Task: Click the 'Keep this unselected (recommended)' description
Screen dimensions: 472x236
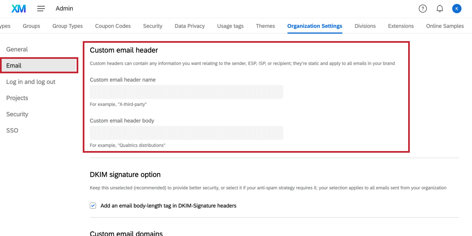Action: (268, 188)
